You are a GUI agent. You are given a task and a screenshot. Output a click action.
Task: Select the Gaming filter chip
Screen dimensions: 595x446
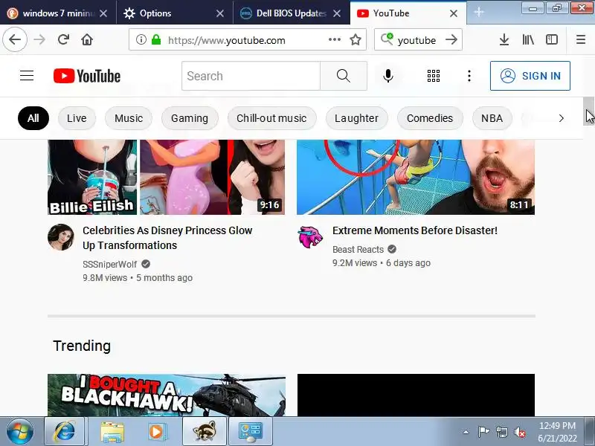(x=190, y=118)
